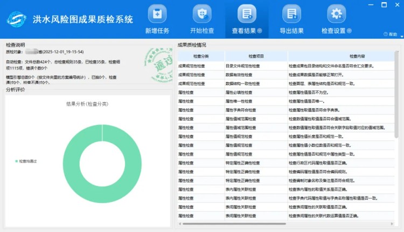Image resolution: width=404 pixels, height=232 pixels.
Task: Click the app logo in title bar
Action: point(16,19)
